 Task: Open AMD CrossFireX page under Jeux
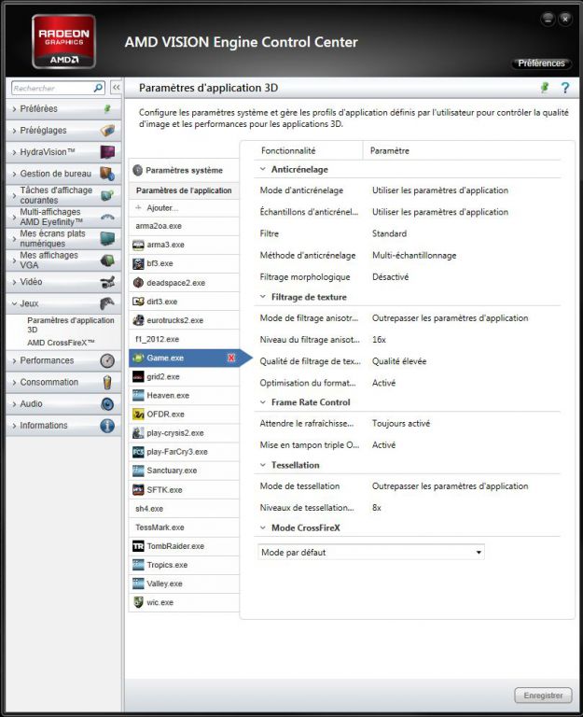(61, 343)
